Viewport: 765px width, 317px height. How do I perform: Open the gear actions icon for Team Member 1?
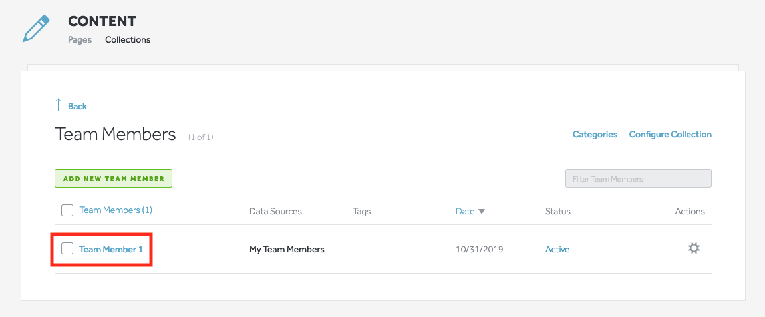693,248
